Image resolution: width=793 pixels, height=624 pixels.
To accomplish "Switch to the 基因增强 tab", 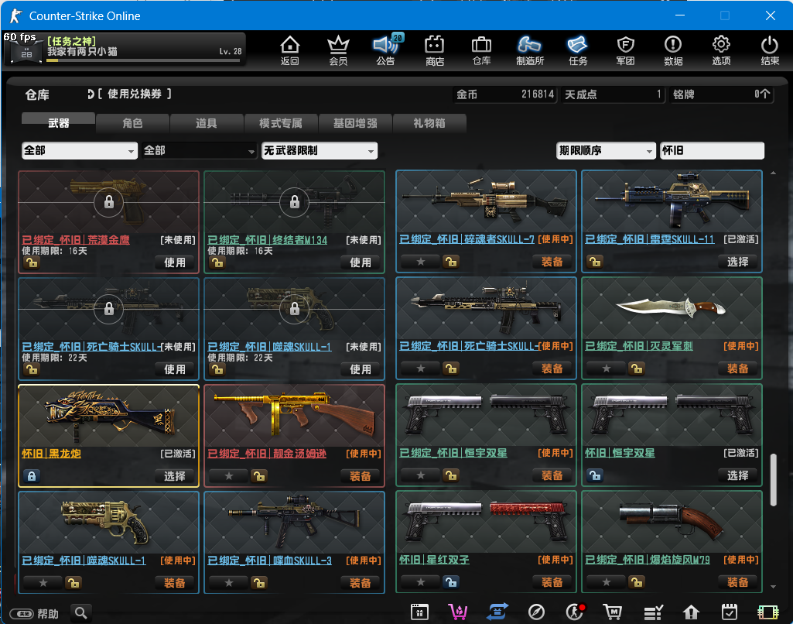I will [x=355, y=123].
